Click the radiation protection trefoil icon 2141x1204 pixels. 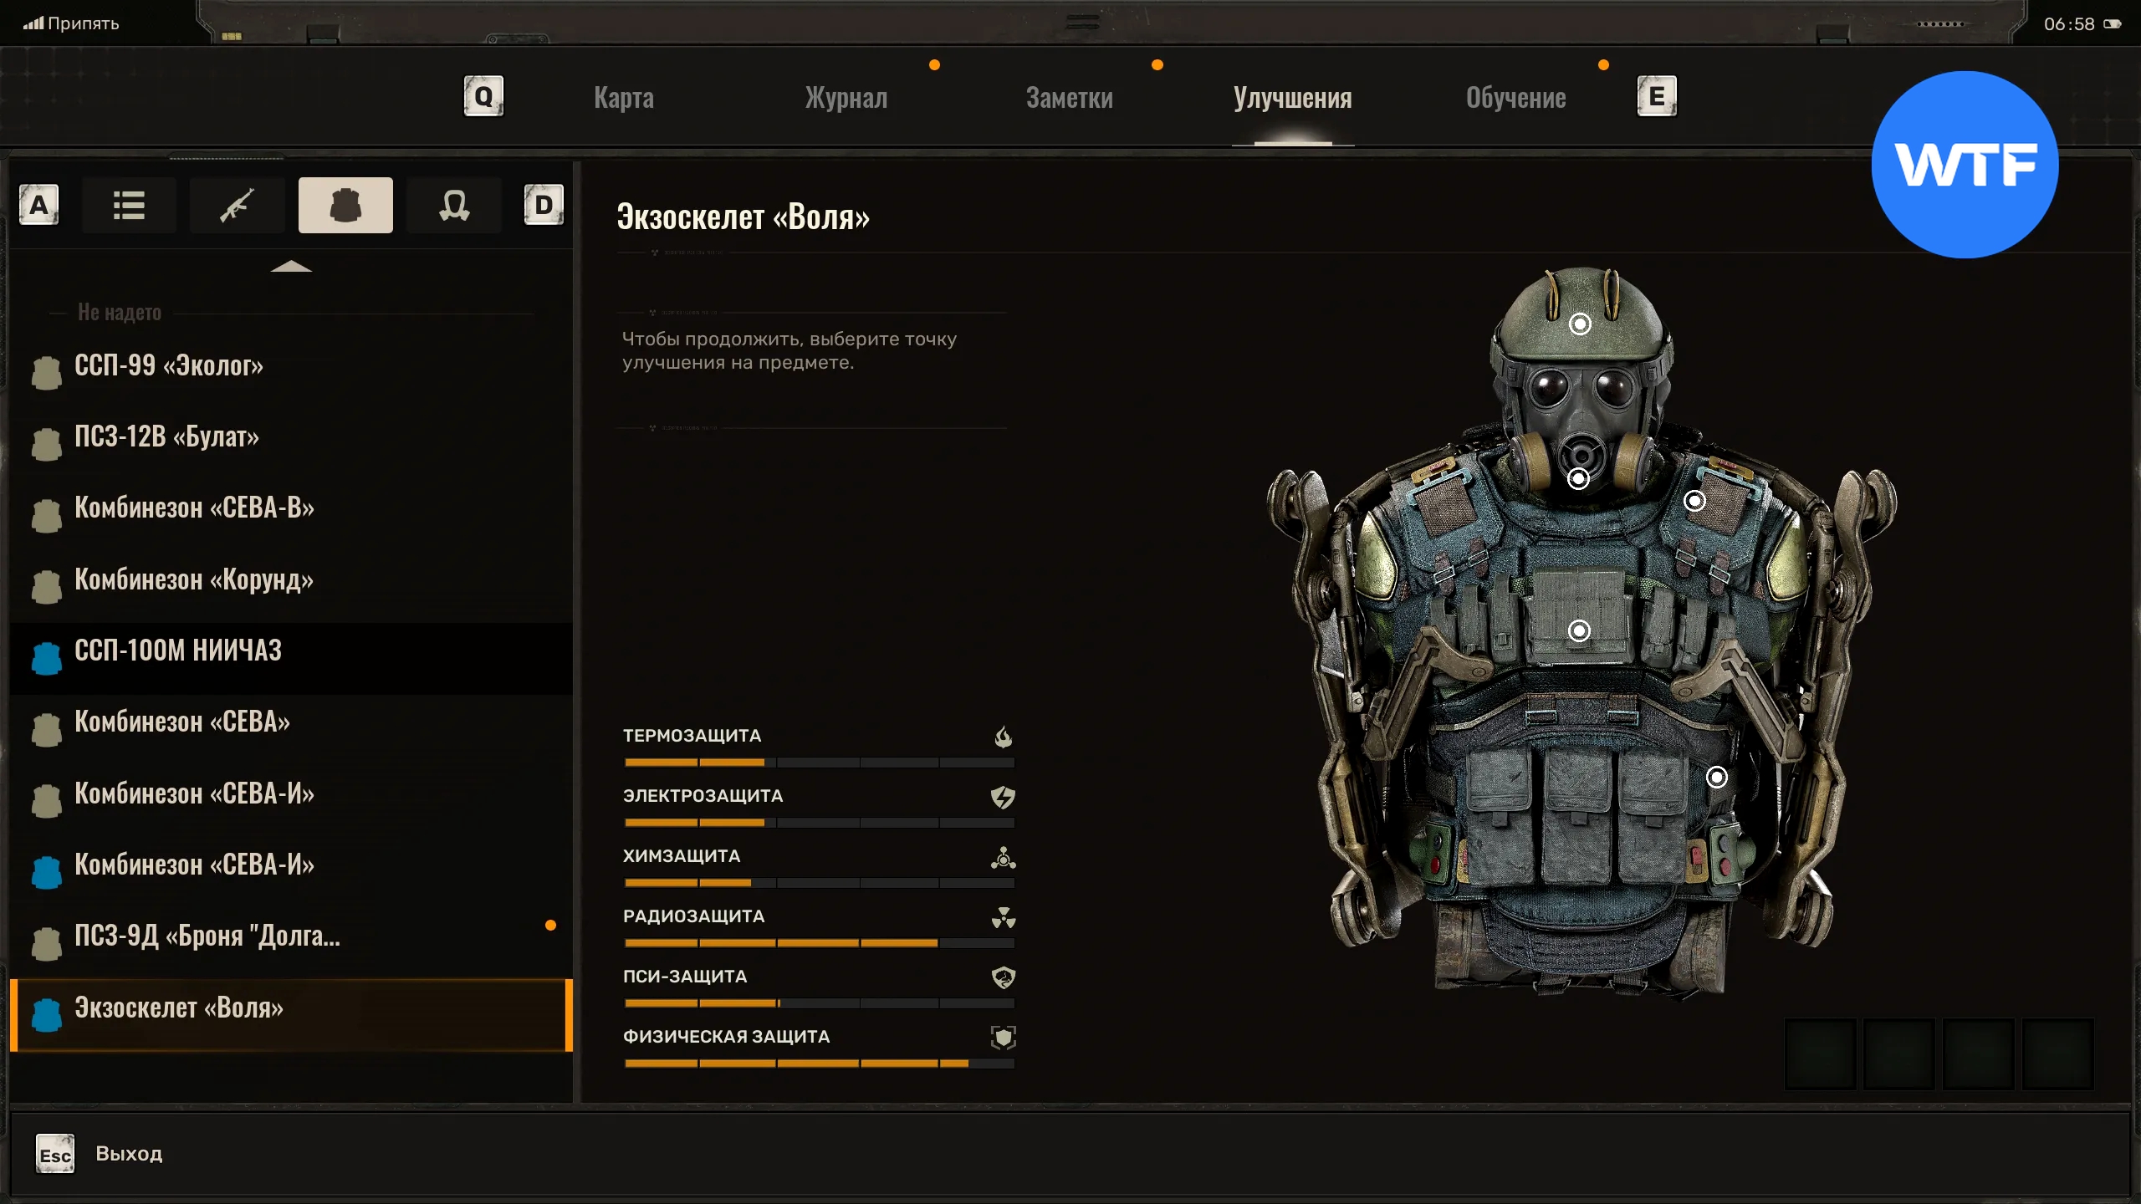click(1003, 917)
